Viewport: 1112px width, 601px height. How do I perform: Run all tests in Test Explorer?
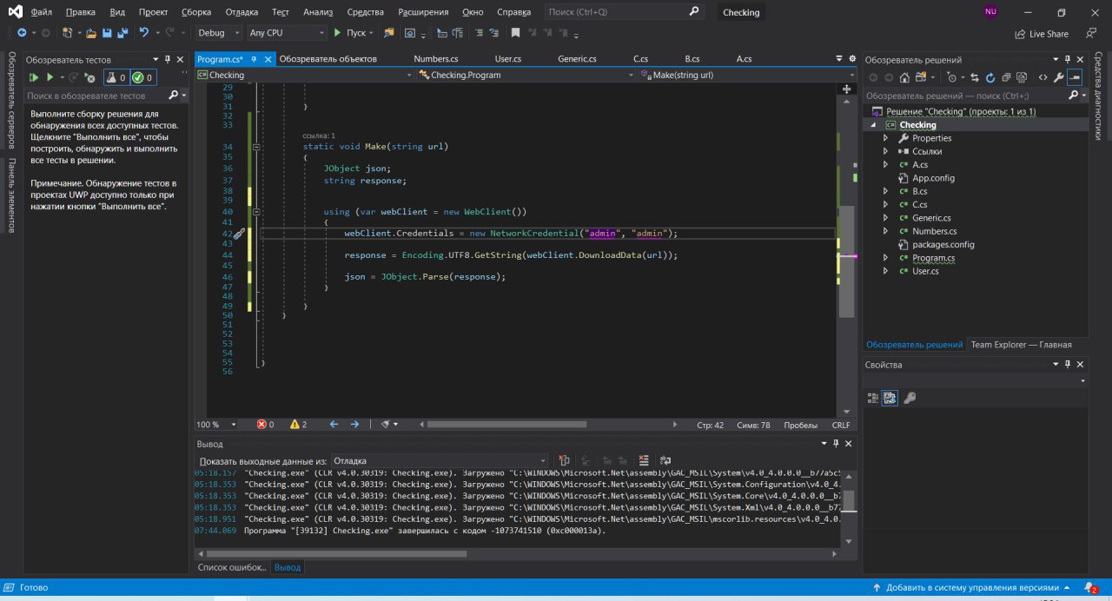(x=35, y=77)
